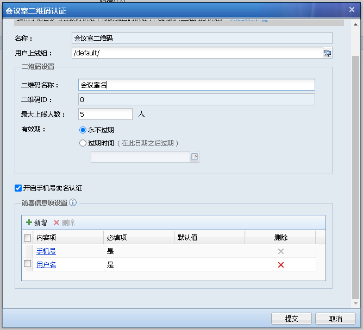
Task: Open the user group picker icon
Action: (328, 53)
